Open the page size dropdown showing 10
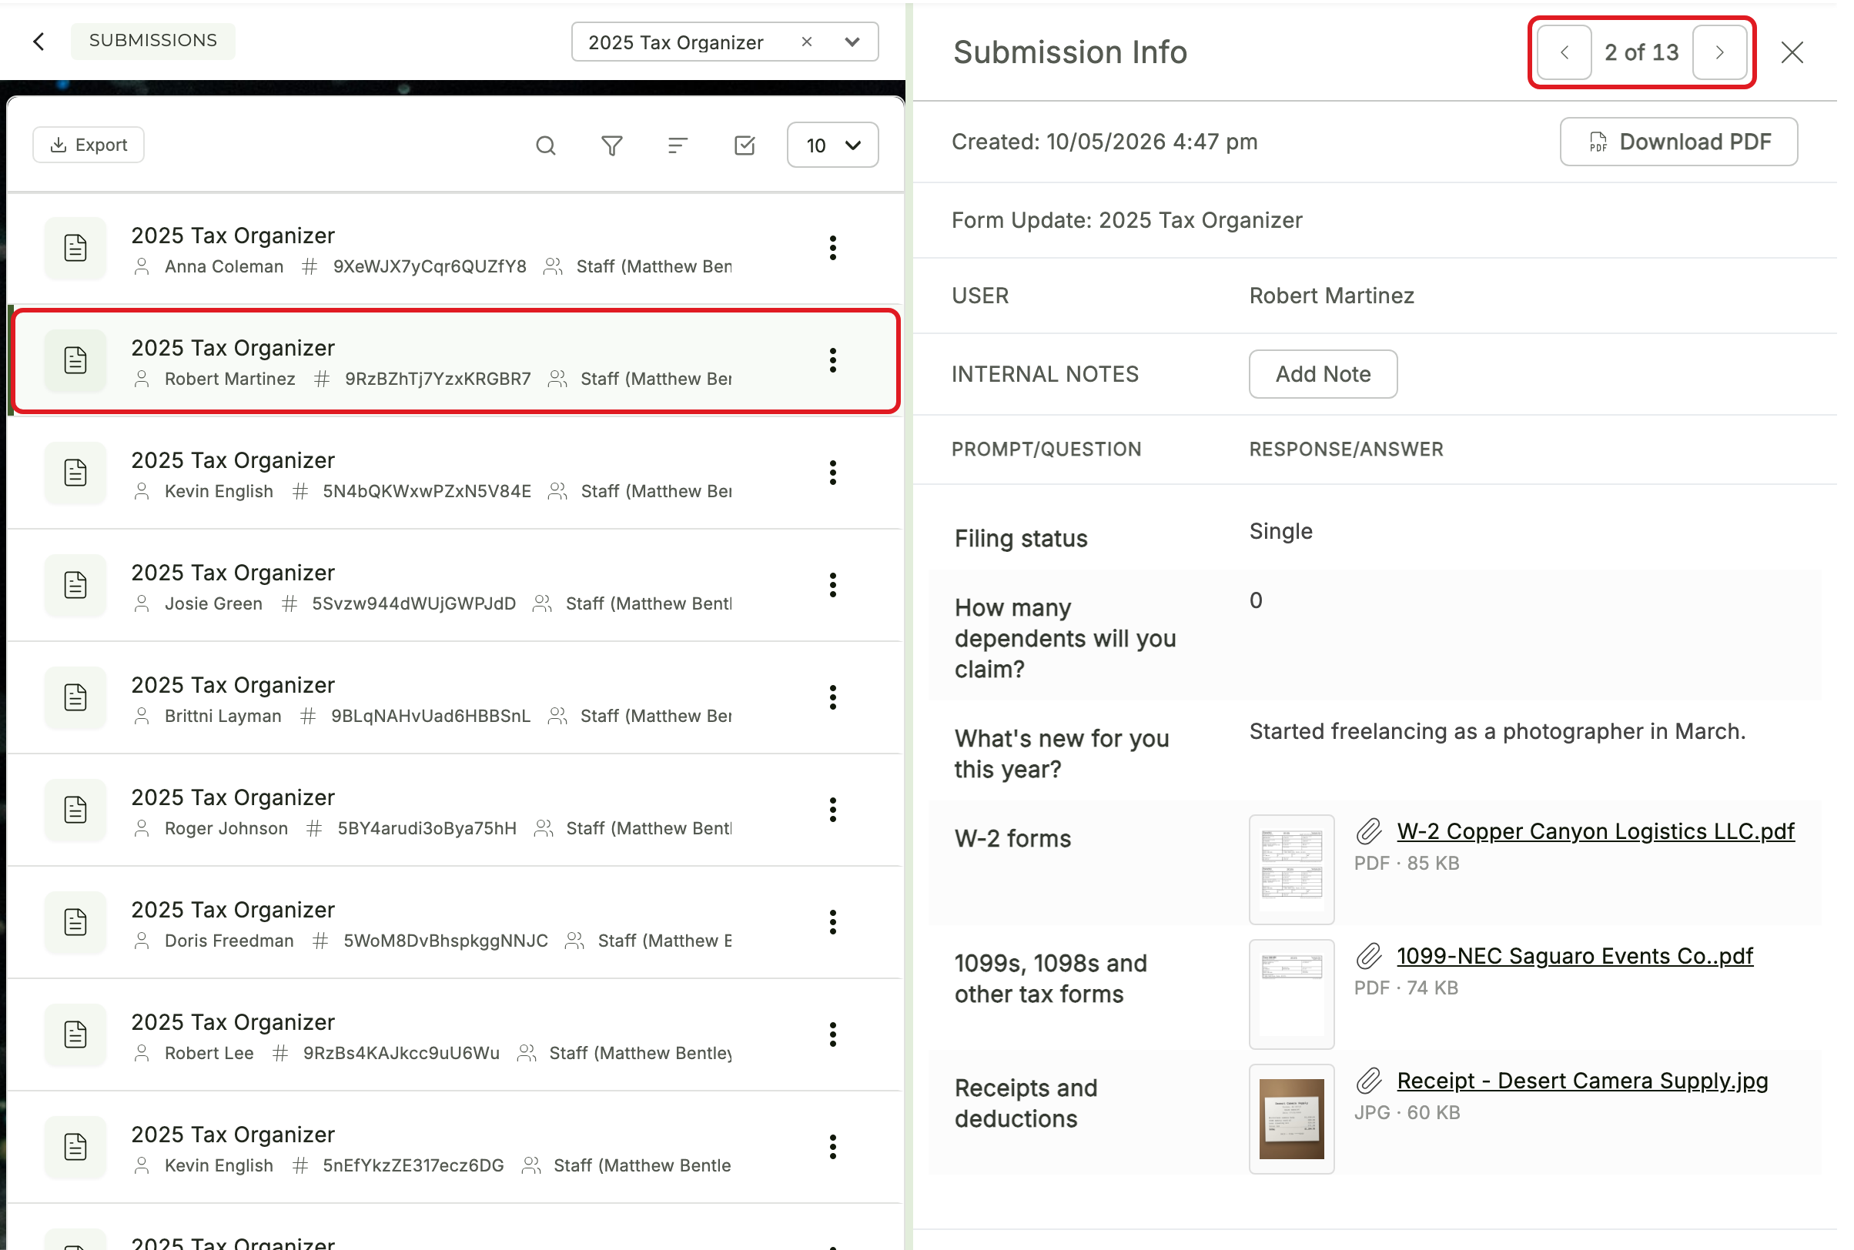 click(x=832, y=145)
